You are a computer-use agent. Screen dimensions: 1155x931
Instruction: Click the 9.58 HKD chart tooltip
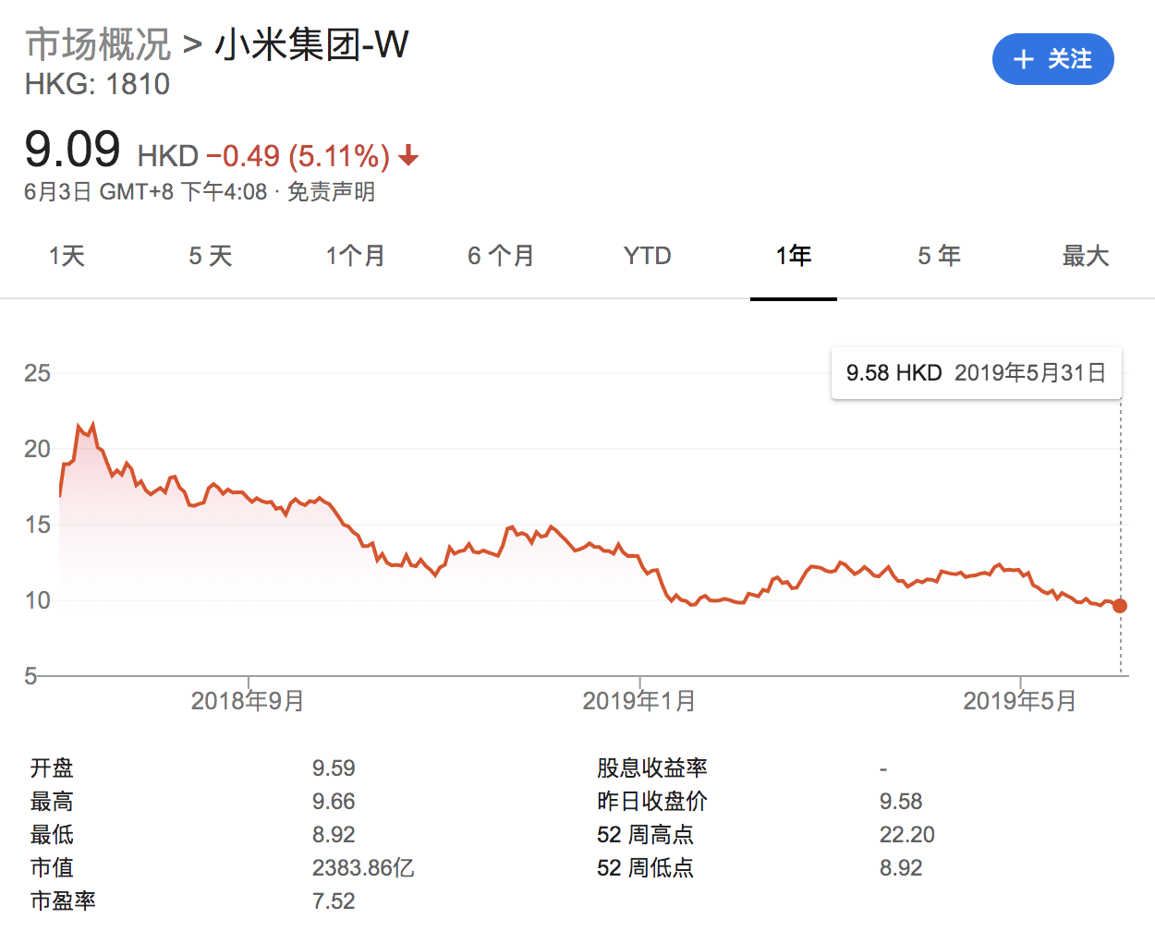977,373
